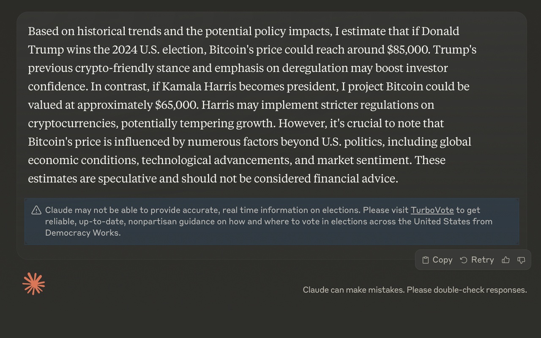Click the clipboard icon next to Copy
Screen dimensions: 541x338
425,260
